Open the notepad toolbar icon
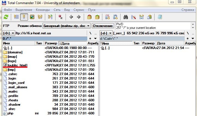Viewport: 197px width, 116px height. (x=160, y=17)
